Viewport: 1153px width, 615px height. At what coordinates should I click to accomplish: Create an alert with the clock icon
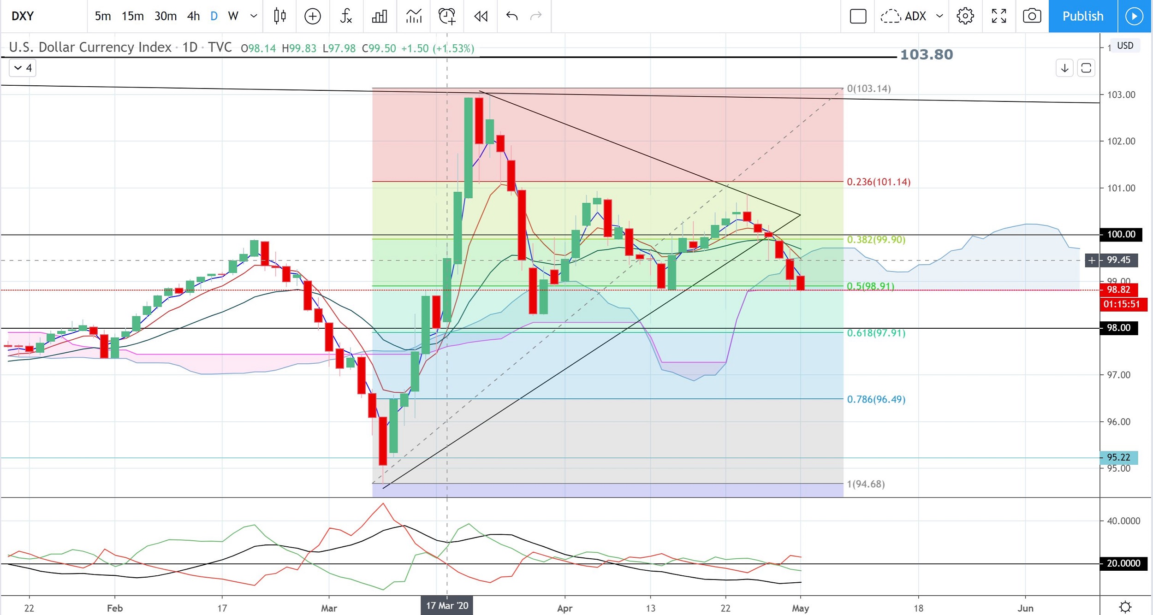447,16
